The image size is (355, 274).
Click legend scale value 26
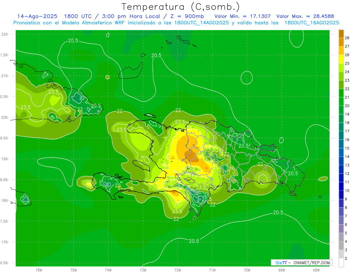347,55
